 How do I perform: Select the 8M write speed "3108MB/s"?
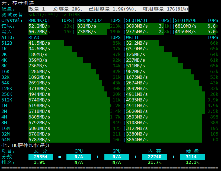click(x=137, y=123)
